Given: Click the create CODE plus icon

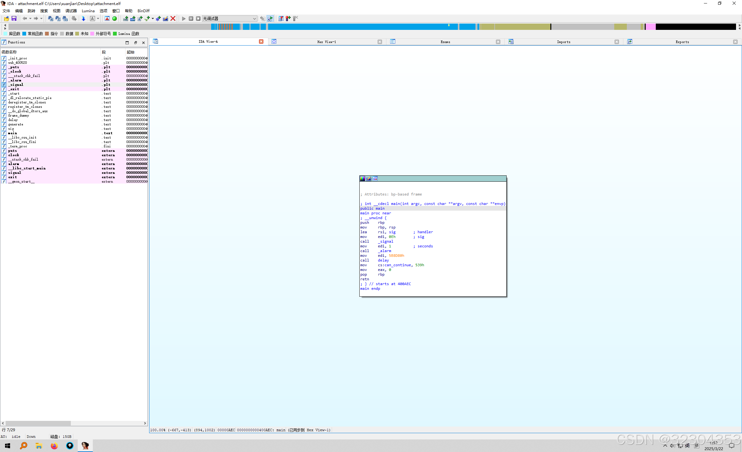Looking at the screenshot, I should [x=126, y=19].
